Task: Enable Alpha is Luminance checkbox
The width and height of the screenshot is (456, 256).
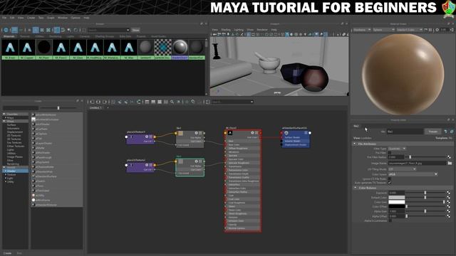Action: [390, 221]
